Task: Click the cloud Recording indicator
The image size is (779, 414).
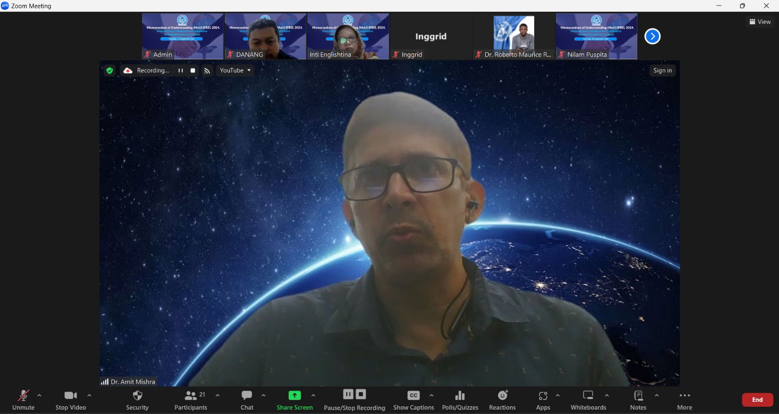Action: coord(146,70)
